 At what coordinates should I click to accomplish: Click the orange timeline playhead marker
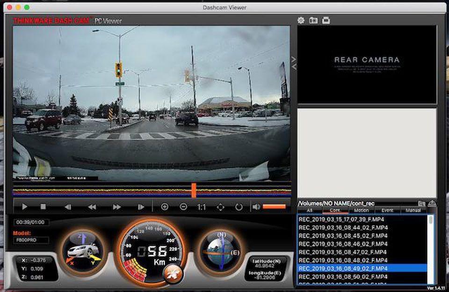194,190
